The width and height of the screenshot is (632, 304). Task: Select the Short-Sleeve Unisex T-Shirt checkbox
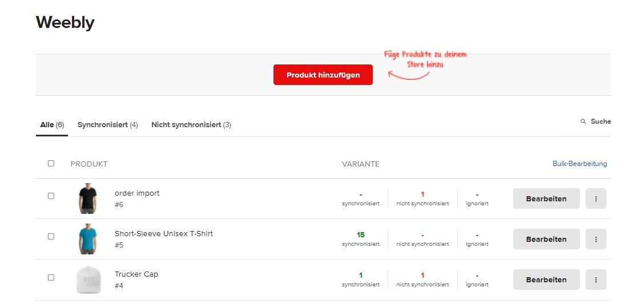51,236
